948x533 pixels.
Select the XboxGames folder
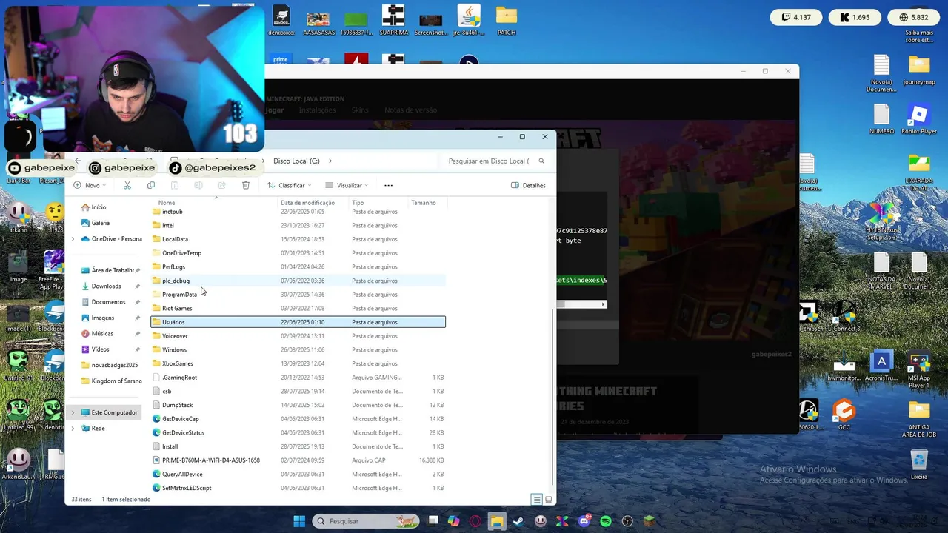click(x=178, y=363)
